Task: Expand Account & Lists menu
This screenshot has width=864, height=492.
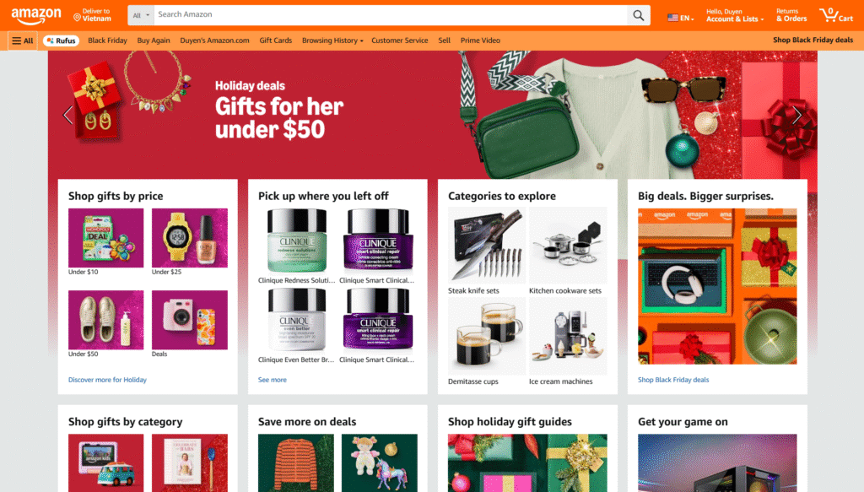Action: click(735, 15)
